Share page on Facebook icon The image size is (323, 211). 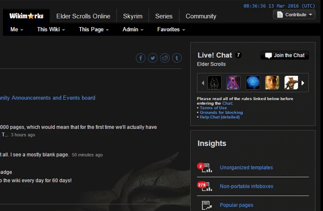(x=141, y=58)
